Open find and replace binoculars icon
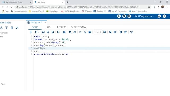The width and height of the screenshot is (170, 96). point(115,32)
